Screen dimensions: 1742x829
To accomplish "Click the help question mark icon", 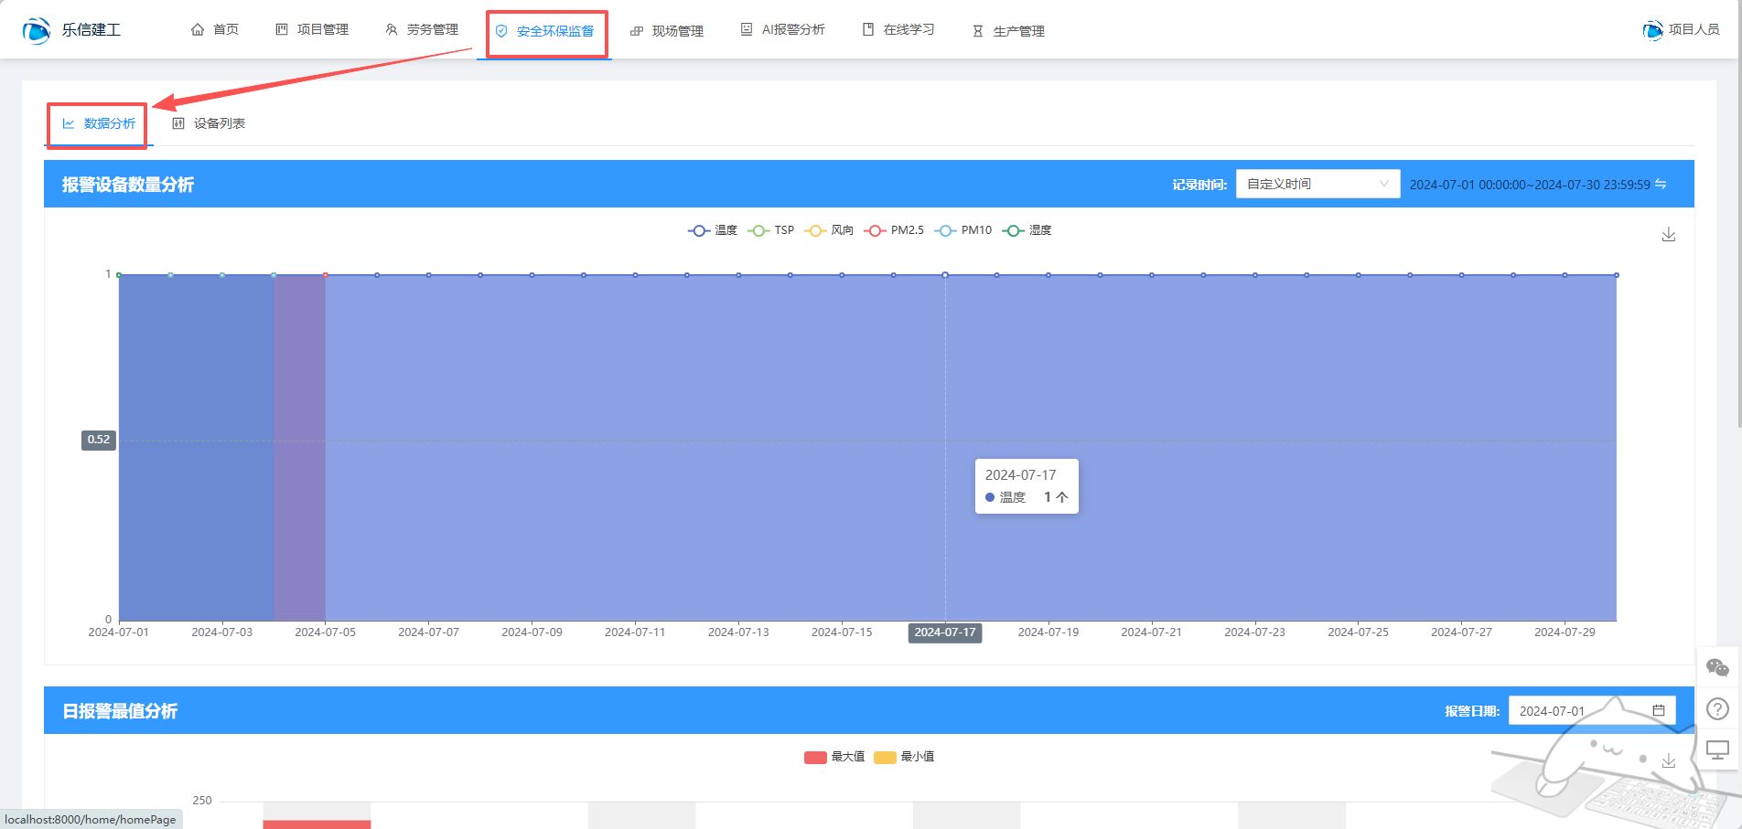I will 1717,709.
